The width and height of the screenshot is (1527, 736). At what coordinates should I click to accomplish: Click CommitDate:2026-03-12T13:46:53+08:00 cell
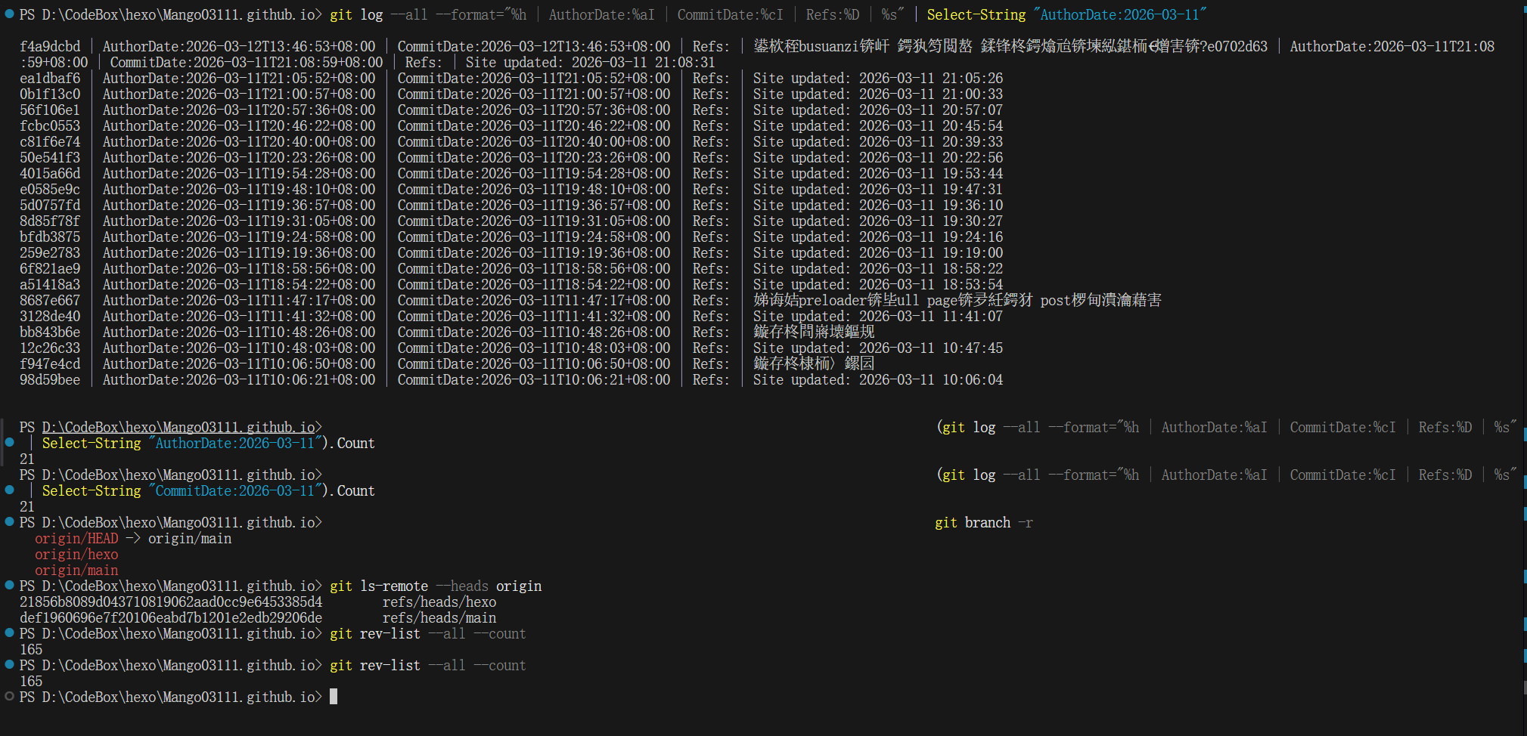(534, 46)
